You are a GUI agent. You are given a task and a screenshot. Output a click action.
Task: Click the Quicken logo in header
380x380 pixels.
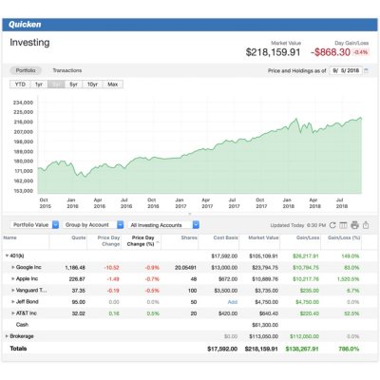click(25, 25)
